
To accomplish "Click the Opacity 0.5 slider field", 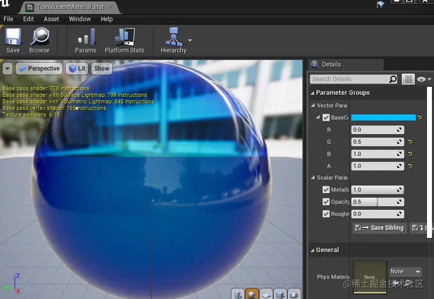I will (x=378, y=202).
